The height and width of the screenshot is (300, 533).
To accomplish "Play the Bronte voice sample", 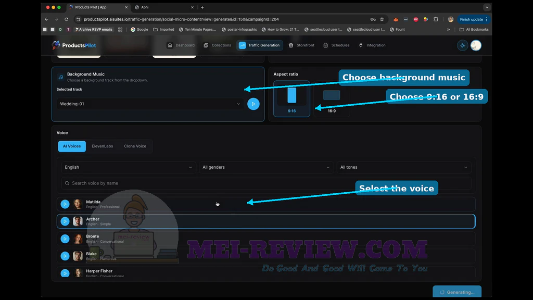I will (65, 239).
